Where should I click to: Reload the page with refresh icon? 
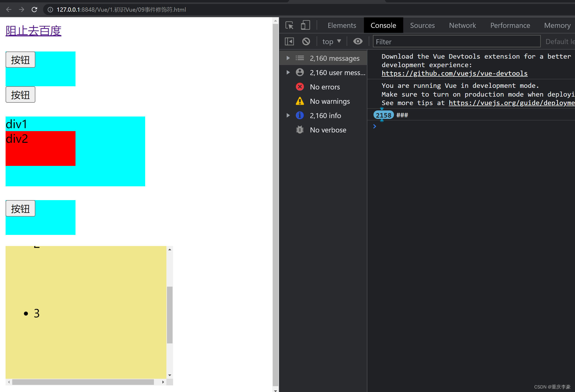(34, 10)
